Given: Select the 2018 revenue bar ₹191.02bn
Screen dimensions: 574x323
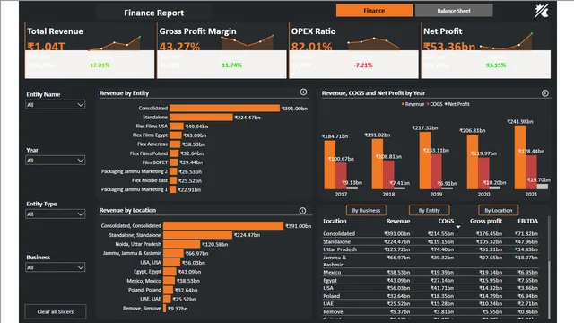Looking at the screenshot, I should pyautogui.click(x=378, y=164).
